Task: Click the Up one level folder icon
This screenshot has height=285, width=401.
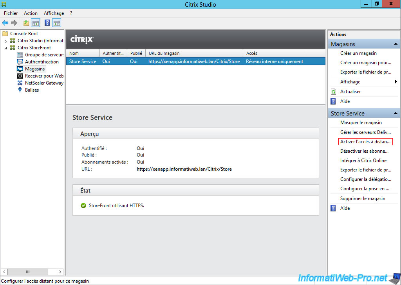Action: 26,23
